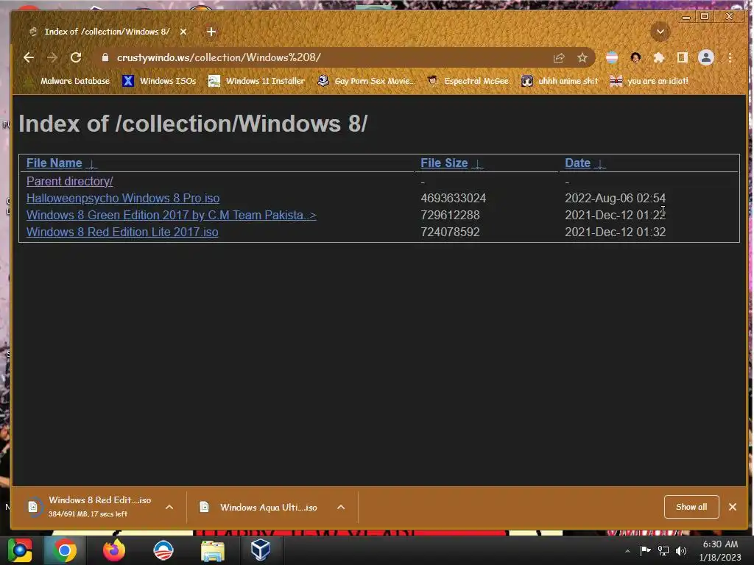754x565 pixels.
Task: Open Malware Database bookmark
Action: 67,81
